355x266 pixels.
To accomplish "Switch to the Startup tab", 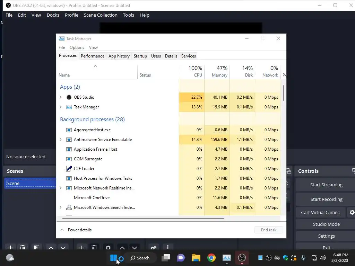I will (x=140, y=56).
